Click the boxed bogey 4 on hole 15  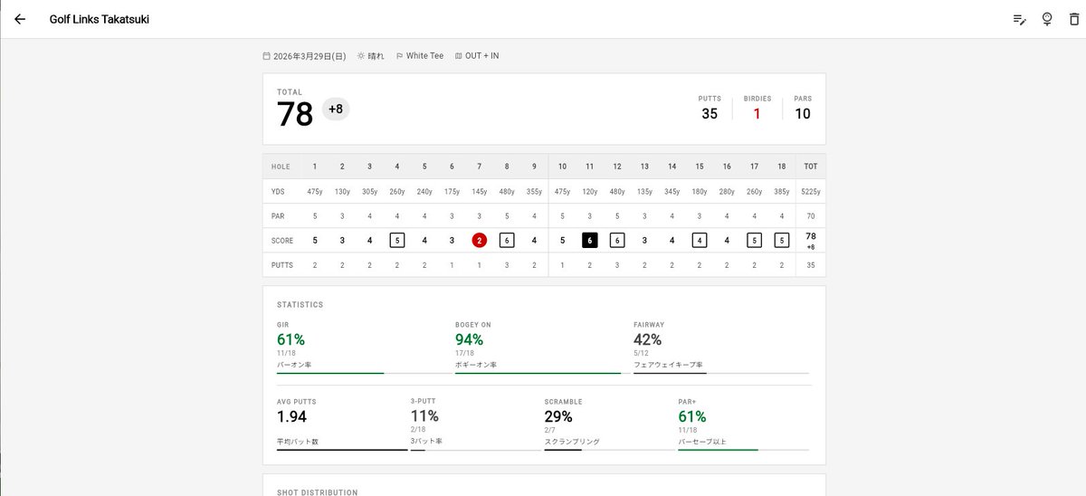point(700,240)
